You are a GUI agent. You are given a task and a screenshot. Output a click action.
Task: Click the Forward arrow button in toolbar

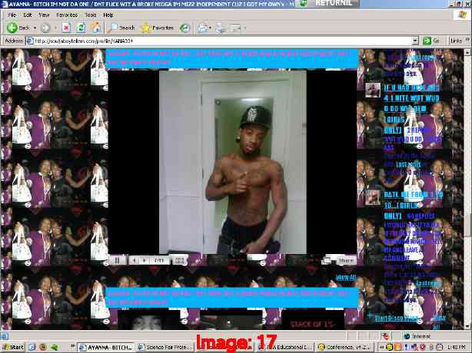[45, 28]
